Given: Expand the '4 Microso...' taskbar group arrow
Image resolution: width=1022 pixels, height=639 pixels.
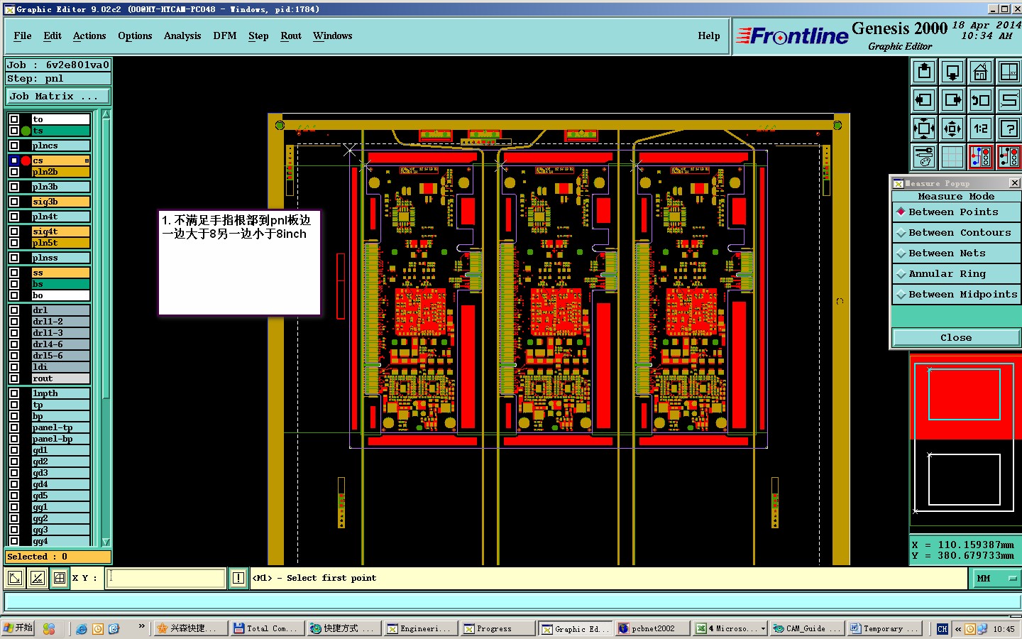Looking at the screenshot, I should (x=763, y=629).
